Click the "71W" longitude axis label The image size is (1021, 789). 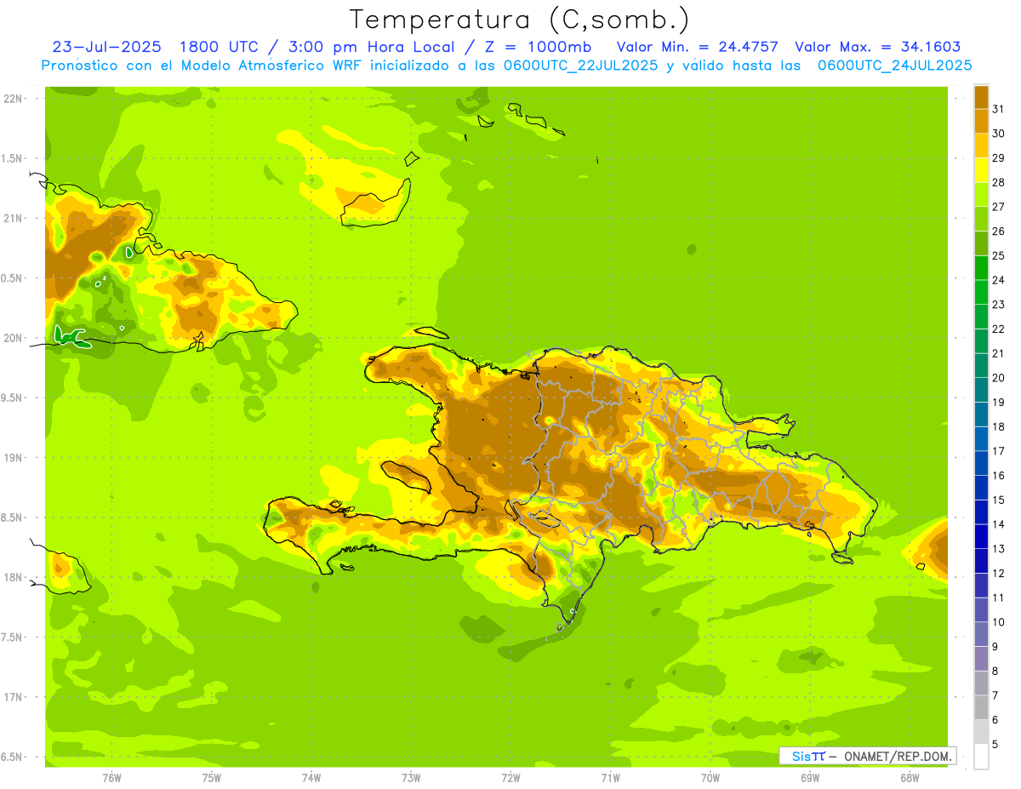click(610, 778)
